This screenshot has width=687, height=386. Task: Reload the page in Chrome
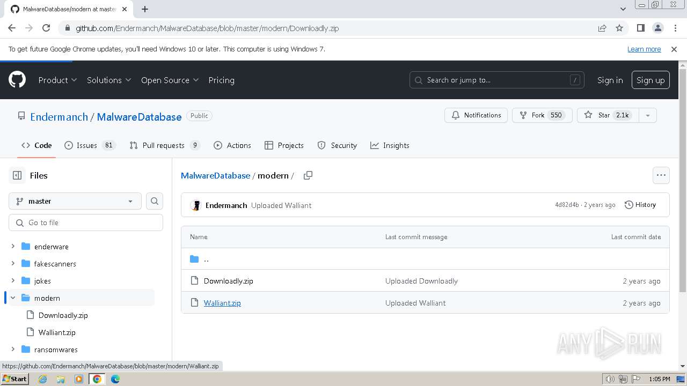[x=46, y=28]
